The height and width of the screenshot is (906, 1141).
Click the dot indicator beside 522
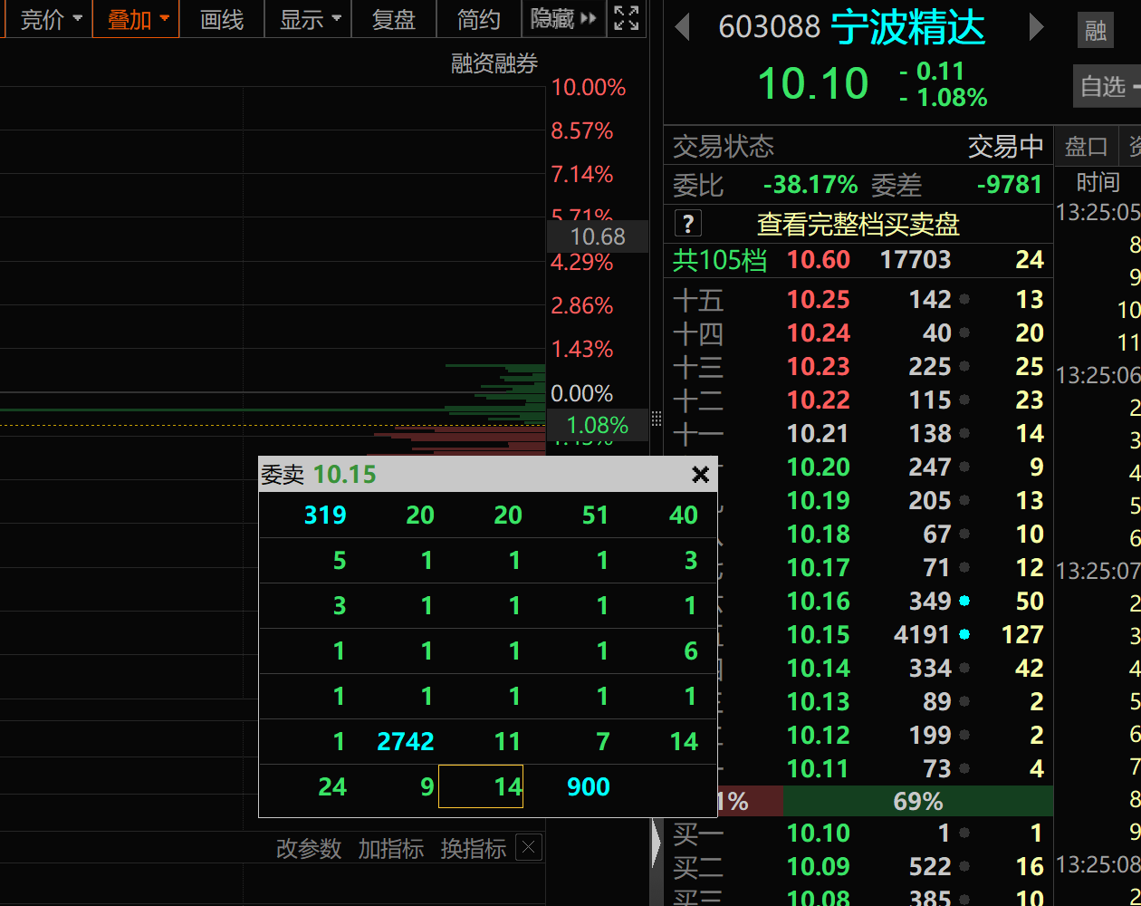(964, 866)
